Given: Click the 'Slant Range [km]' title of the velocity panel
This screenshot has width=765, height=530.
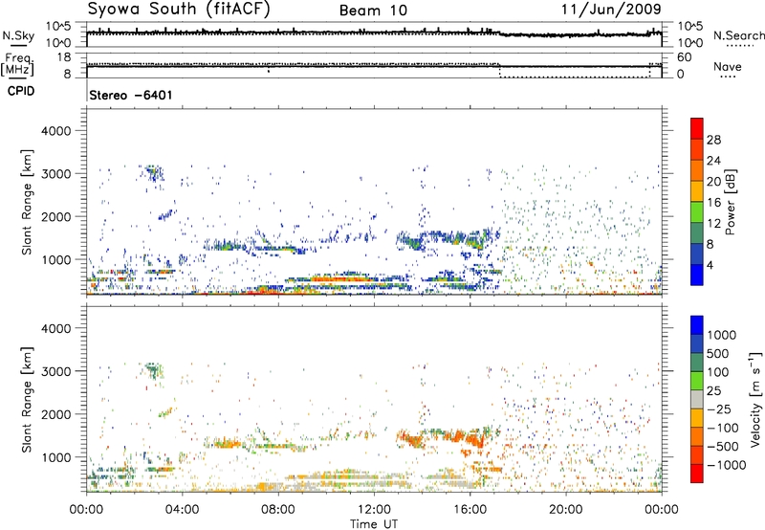Looking at the screenshot, I should point(27,399).
